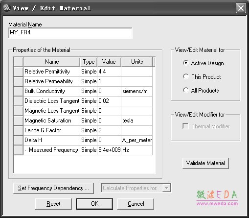
Task: Choose the All Products radio option
Action: tap(185, 90)
